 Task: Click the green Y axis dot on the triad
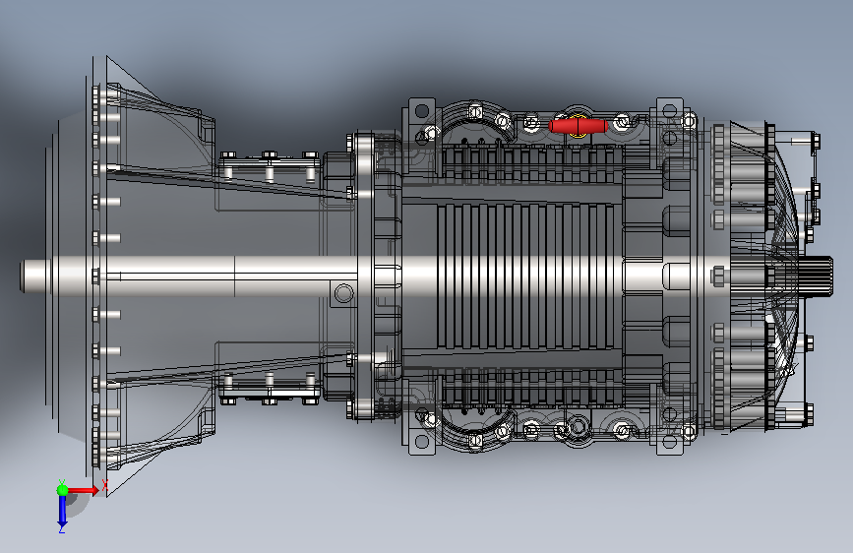(x=63, y=490)
